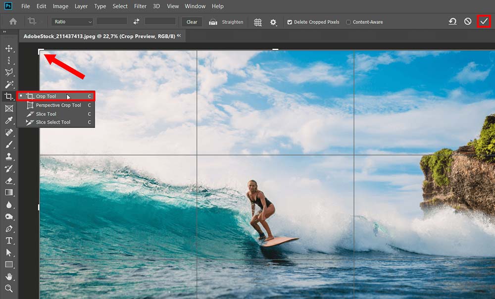
Task: Select the Eraser tool
Action: [9, 181]
